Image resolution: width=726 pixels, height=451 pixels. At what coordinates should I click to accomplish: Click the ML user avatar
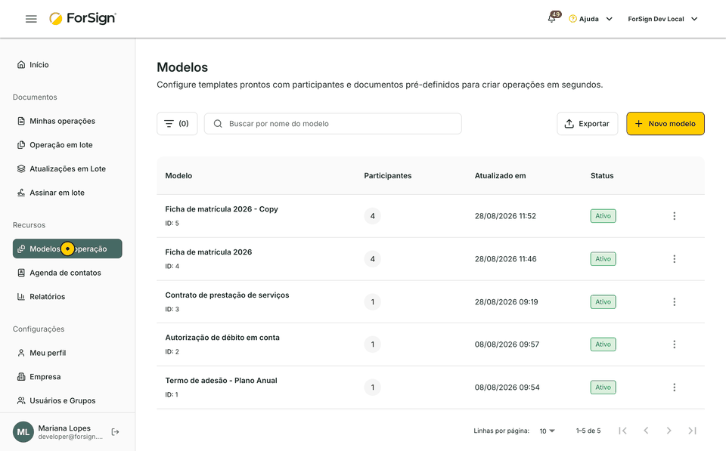tap(23, 432)
